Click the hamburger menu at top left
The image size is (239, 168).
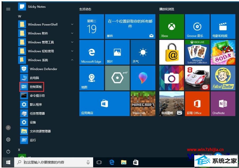coord(8,9)
